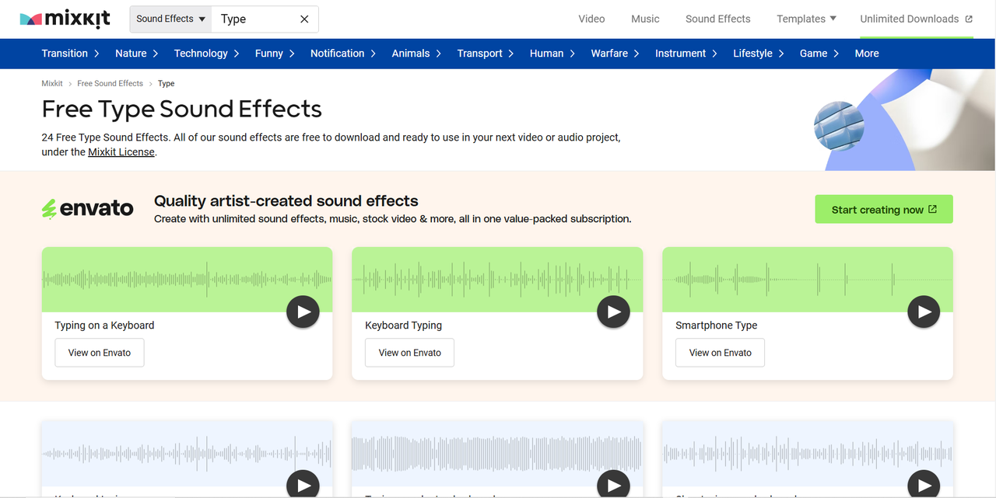996x498 pixels.
Task: Click the Type breadcrumb item
Action: [x=166, y=83]
